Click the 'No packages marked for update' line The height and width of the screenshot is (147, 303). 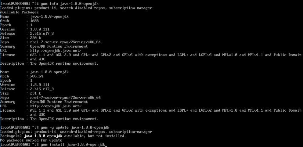pyautogui.click(x=31, y=140)
